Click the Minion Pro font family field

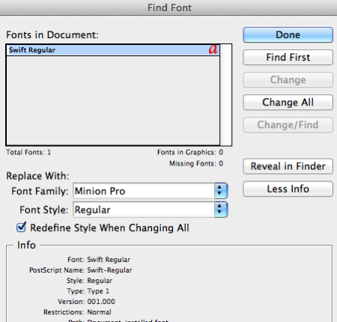(144, 191)
